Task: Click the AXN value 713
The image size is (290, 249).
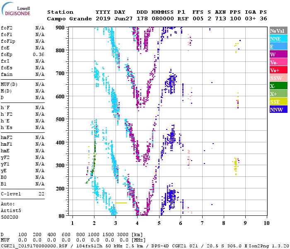Action: click(220, 19)
